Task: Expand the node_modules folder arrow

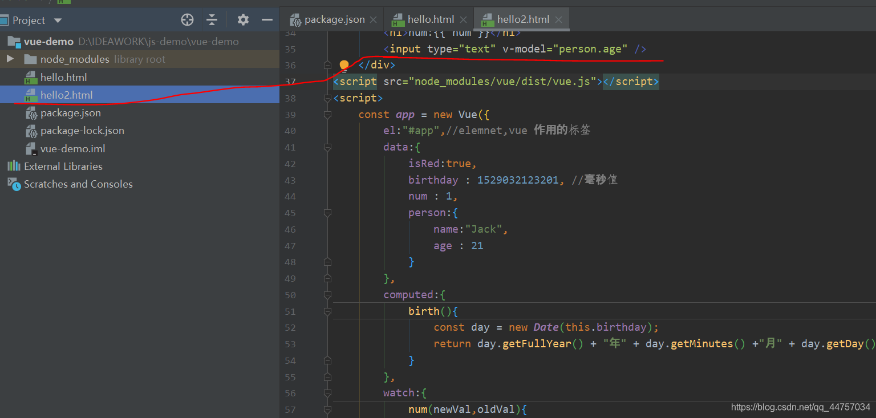Action: click(x=10, y=59)
